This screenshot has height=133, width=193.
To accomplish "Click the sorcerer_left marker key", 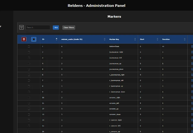I will pos(114,103).
